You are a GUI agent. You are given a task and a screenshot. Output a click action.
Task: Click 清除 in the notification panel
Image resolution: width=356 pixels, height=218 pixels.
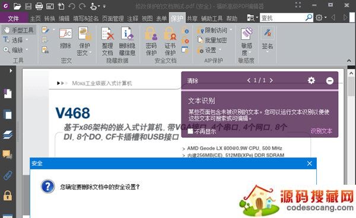coord(192,81)
